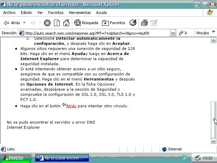Click the title bar Explorer icon
Screen dimensions: 217x163
coord(3,4)
